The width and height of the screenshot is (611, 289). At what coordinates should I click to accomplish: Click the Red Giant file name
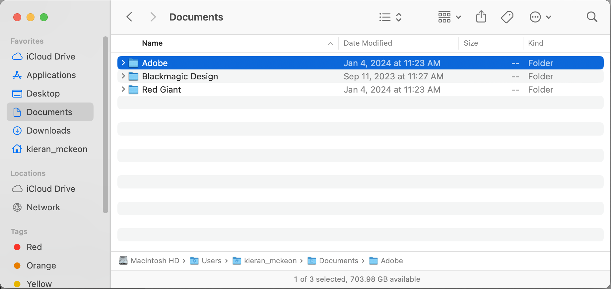[161, 90]
